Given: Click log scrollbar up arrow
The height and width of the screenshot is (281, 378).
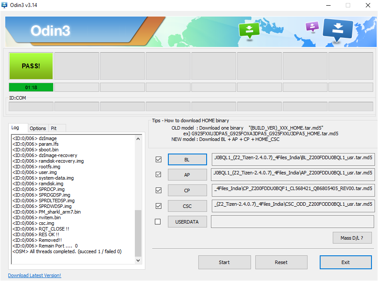Looking at the screenshot, I should pyautogui.click(x=138, y=139).
